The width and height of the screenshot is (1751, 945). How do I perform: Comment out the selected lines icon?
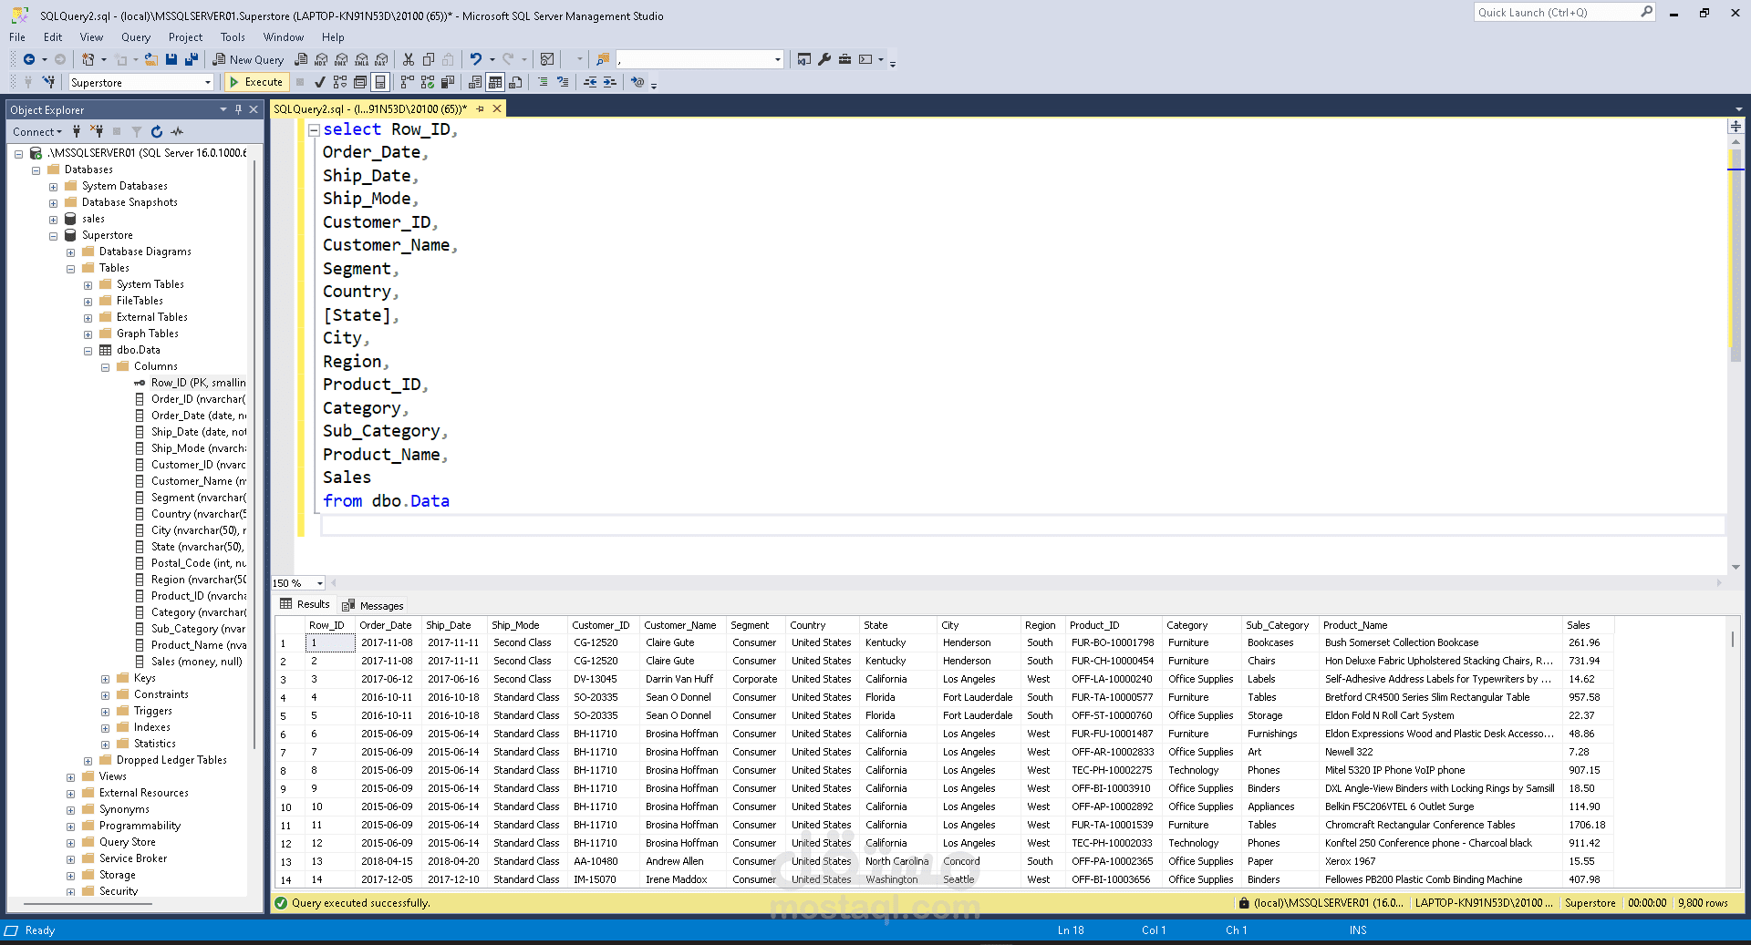(x=543, y=82)
